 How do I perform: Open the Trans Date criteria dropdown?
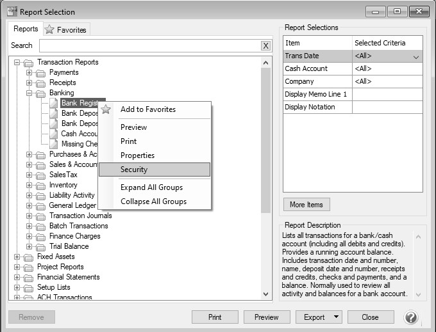pos(416,56)
